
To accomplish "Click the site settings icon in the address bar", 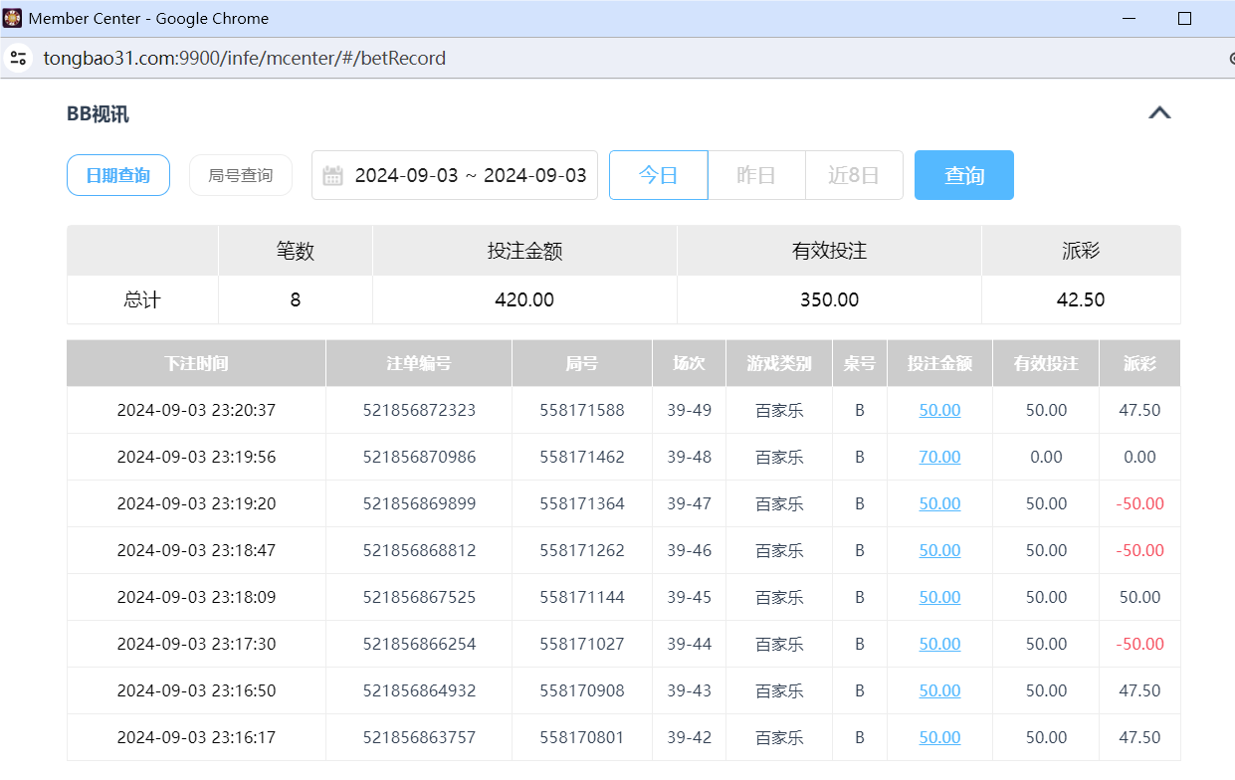I will tap(18, 58).
